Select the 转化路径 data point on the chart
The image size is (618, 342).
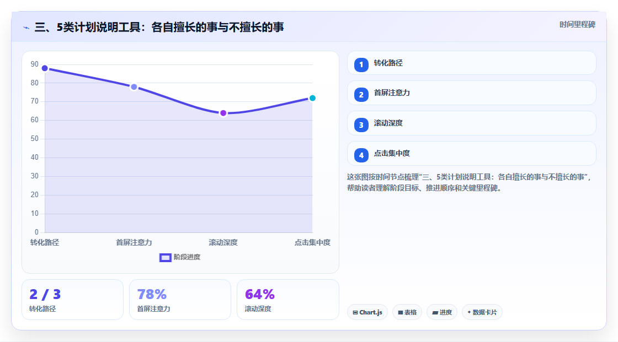coord(45,68)
